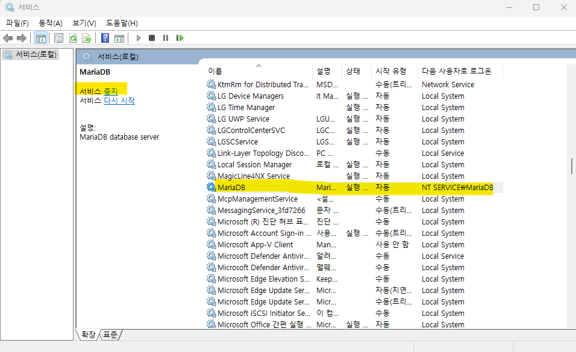The image size is (576, 352).
Task: Select Microsoft (R) 진단 허브 service
Action: tap(263, 221)
